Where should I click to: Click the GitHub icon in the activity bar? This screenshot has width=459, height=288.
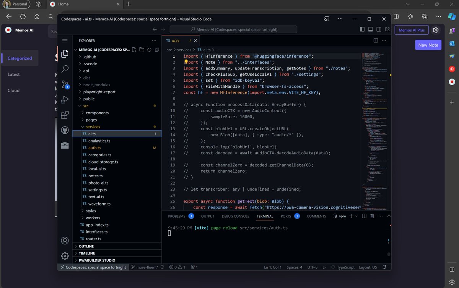coord(65,130)
